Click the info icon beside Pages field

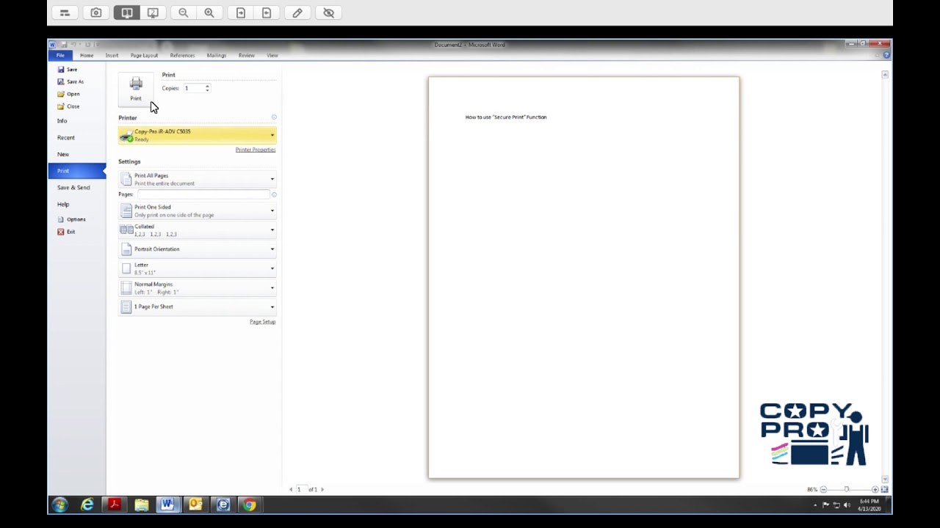[274, 194]
